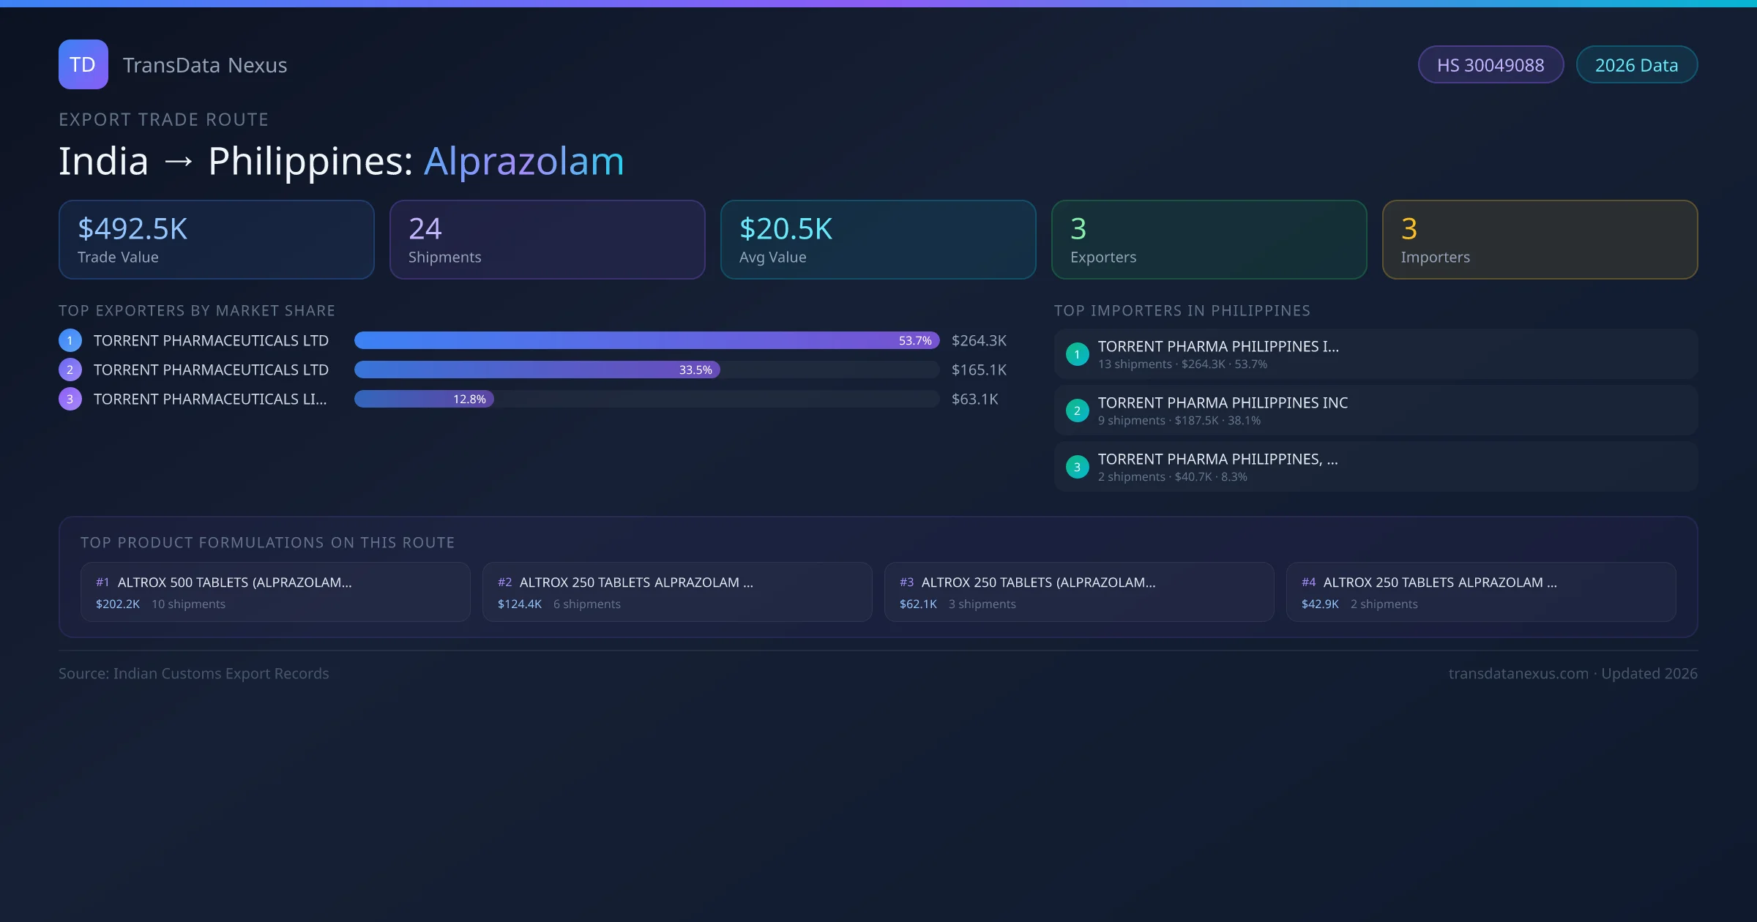
Task: Click the rank 3 exporter badge
Action: pyautogui.click(x=70, y=399)
